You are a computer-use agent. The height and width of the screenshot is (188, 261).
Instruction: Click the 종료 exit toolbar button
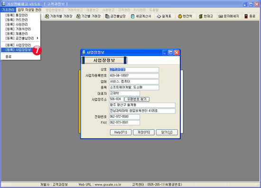[250, 16]
